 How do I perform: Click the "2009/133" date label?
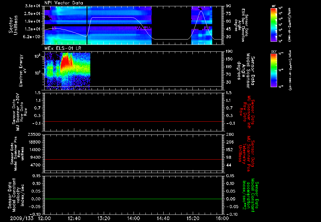coord(22,218)
